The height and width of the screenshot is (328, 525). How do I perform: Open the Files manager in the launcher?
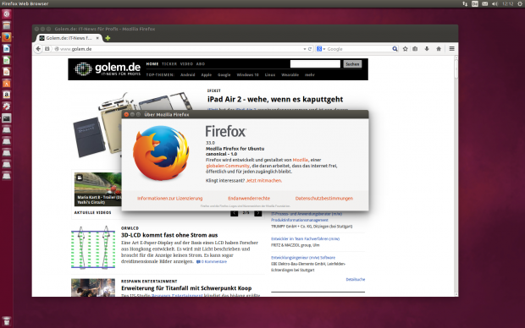point(7,25)
